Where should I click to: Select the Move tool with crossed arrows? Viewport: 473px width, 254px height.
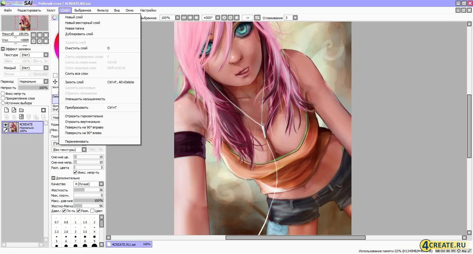click(55, 82)
